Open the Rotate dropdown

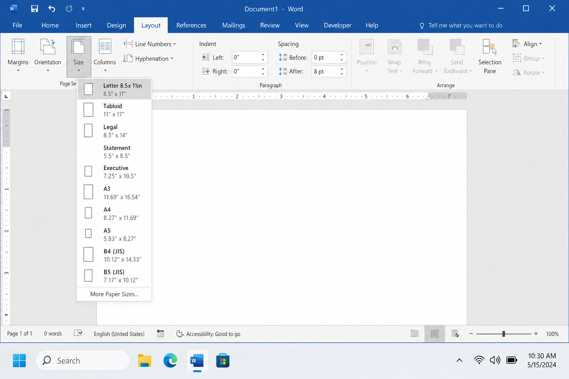pos(529,73)
